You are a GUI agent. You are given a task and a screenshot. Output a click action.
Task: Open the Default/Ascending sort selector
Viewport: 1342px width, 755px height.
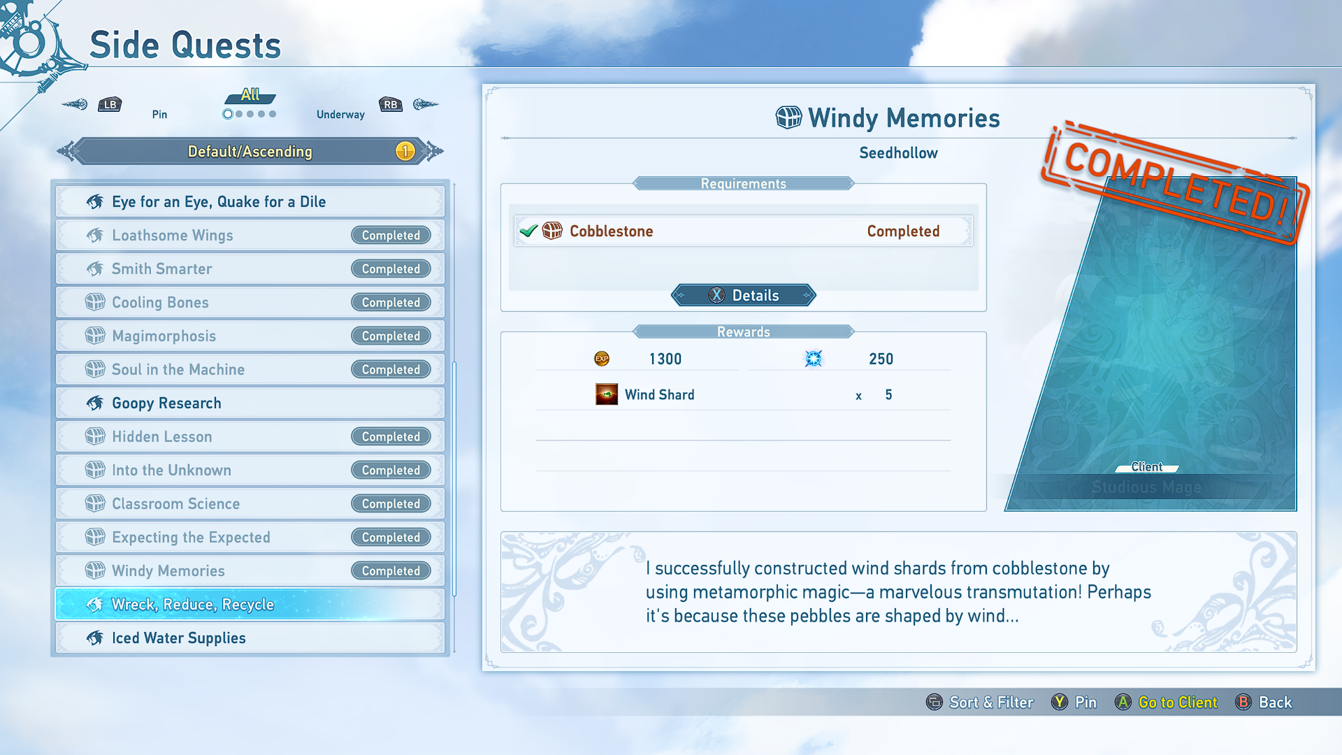point(250,151)
